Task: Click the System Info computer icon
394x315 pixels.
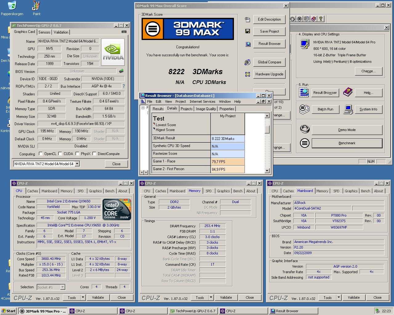Action: click(348, 109)
